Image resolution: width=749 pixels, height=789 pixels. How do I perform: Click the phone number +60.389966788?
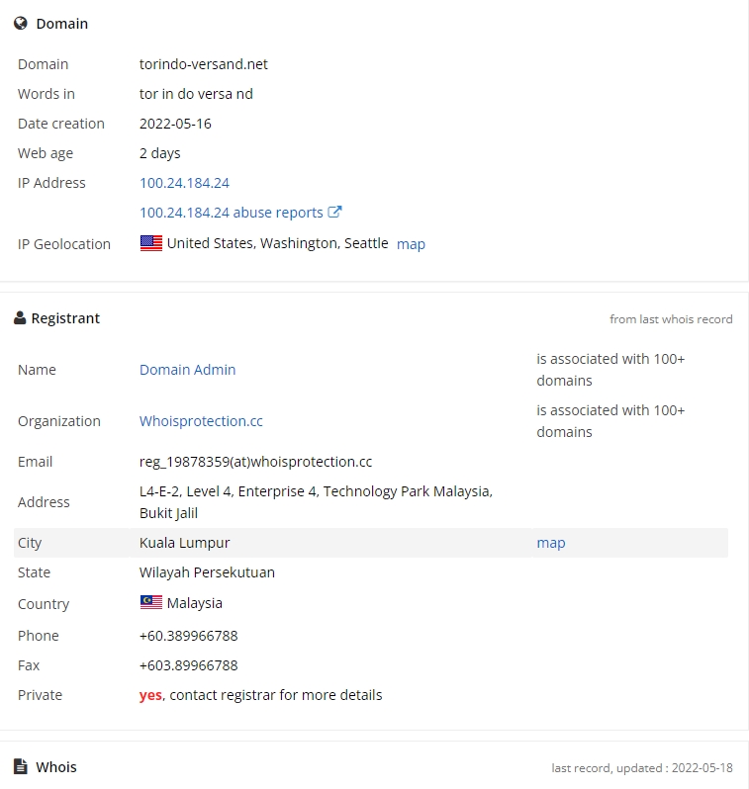[188, 636]
